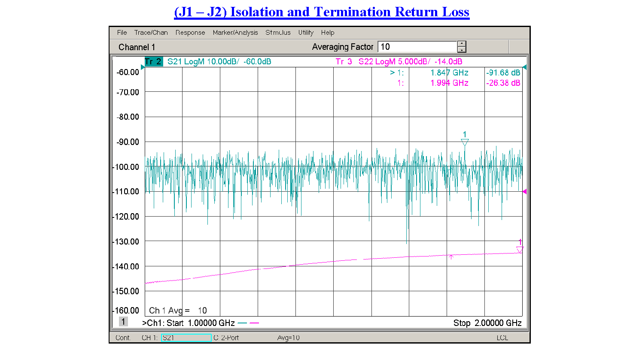627x356 pixels.
Task: Click the Isolation and Termination Return Loss title link
Action: [321, 12]
